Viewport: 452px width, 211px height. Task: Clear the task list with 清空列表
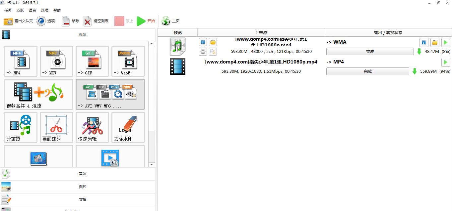click(x=96, y=21)
